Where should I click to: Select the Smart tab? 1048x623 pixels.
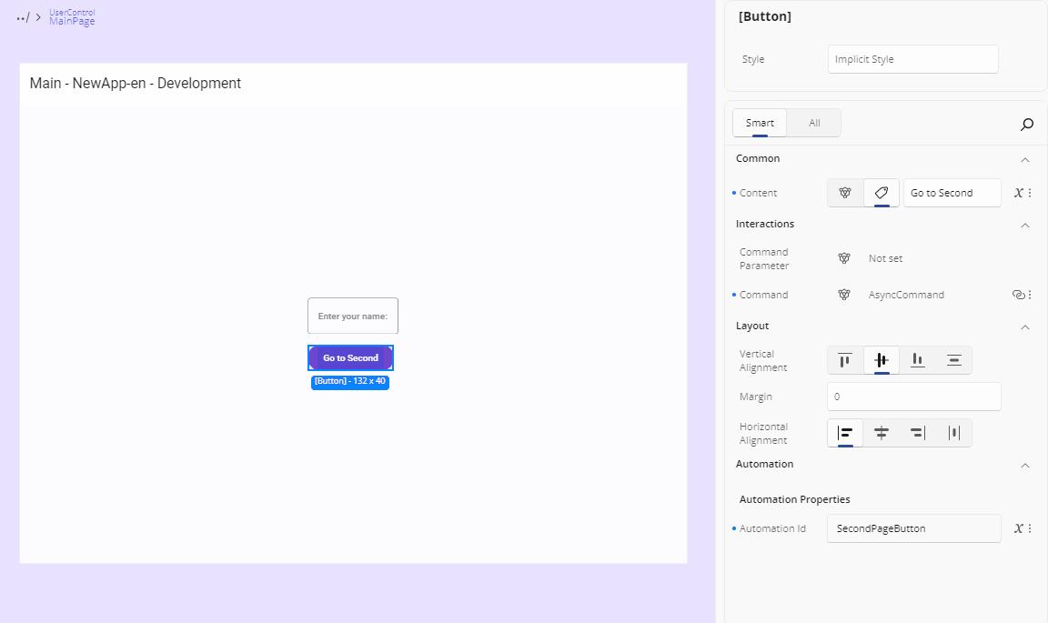(x=759, y=122)
